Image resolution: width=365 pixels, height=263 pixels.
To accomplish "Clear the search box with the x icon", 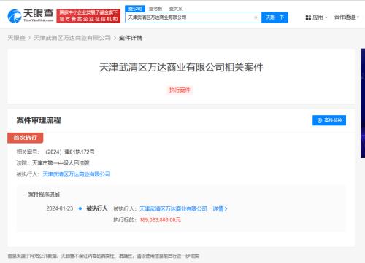I will [x=255, y=17].
